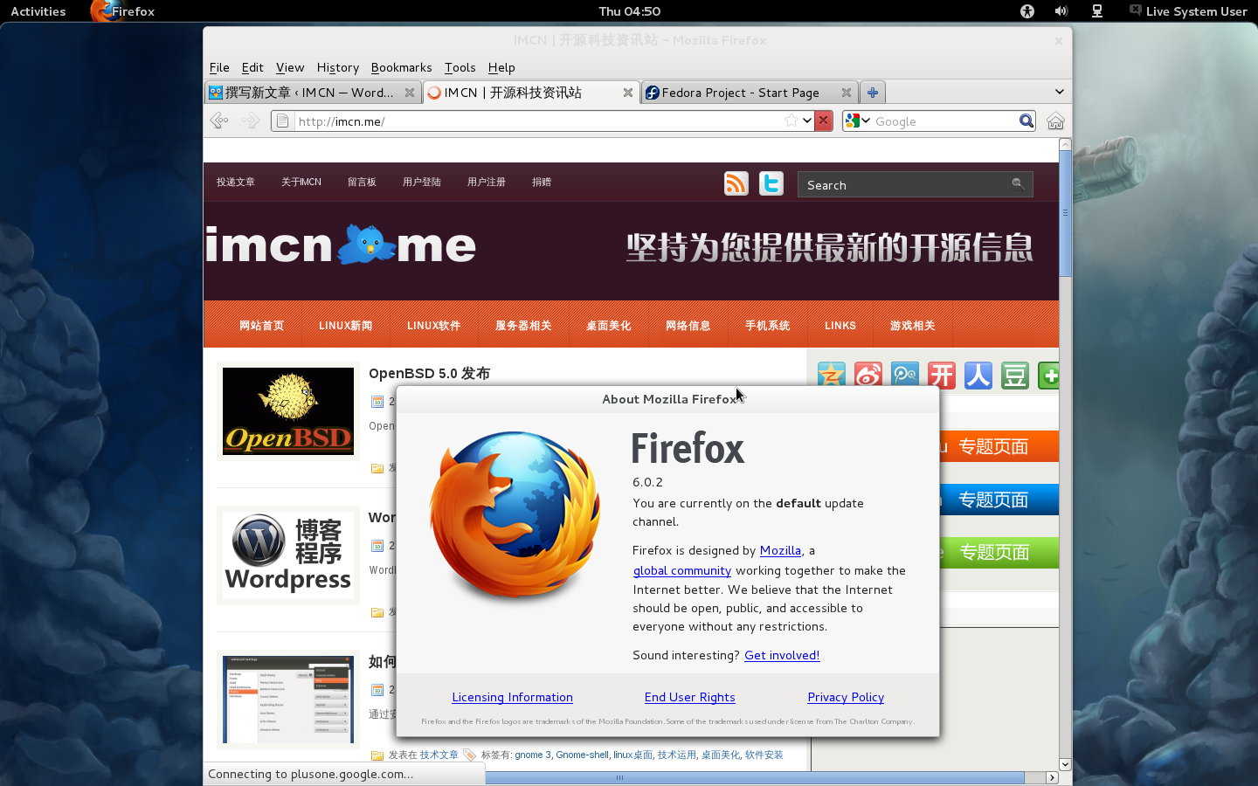Click the imcn.me bird logo
1258x786 pixels.
[x=365, y=245]
